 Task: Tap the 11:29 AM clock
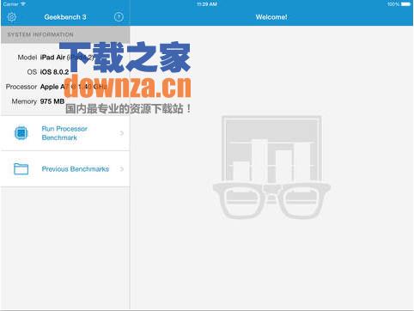[x=207, y=4]
